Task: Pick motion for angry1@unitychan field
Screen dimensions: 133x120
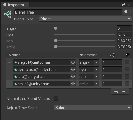Action: (73, 62)
